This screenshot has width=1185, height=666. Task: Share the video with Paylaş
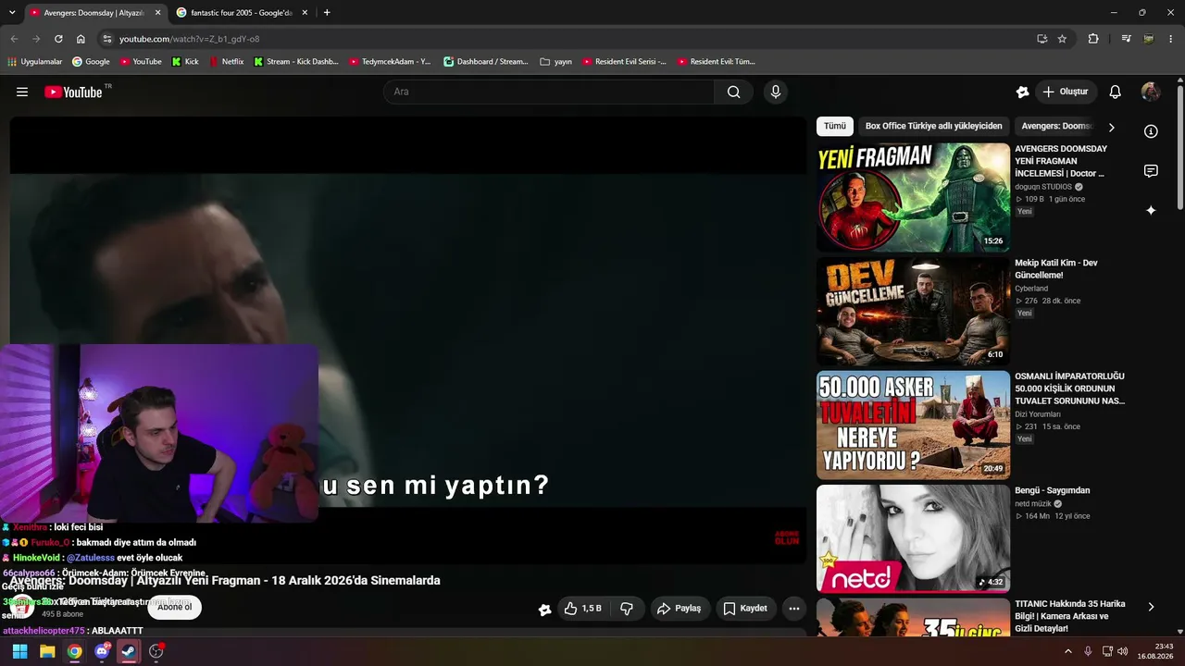click(680, 609)
